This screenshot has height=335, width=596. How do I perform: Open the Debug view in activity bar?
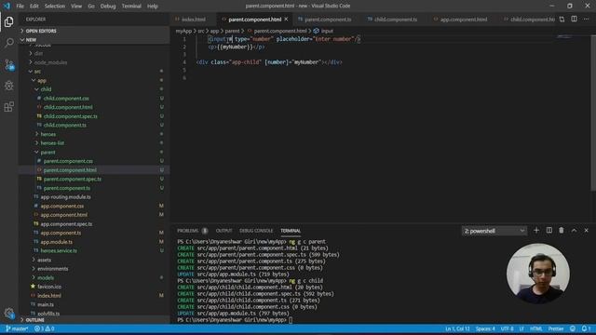8,86
